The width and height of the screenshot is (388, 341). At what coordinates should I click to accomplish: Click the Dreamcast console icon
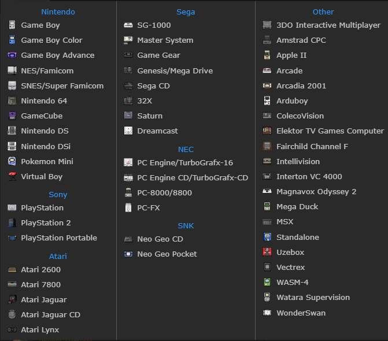tap(128, 131)
